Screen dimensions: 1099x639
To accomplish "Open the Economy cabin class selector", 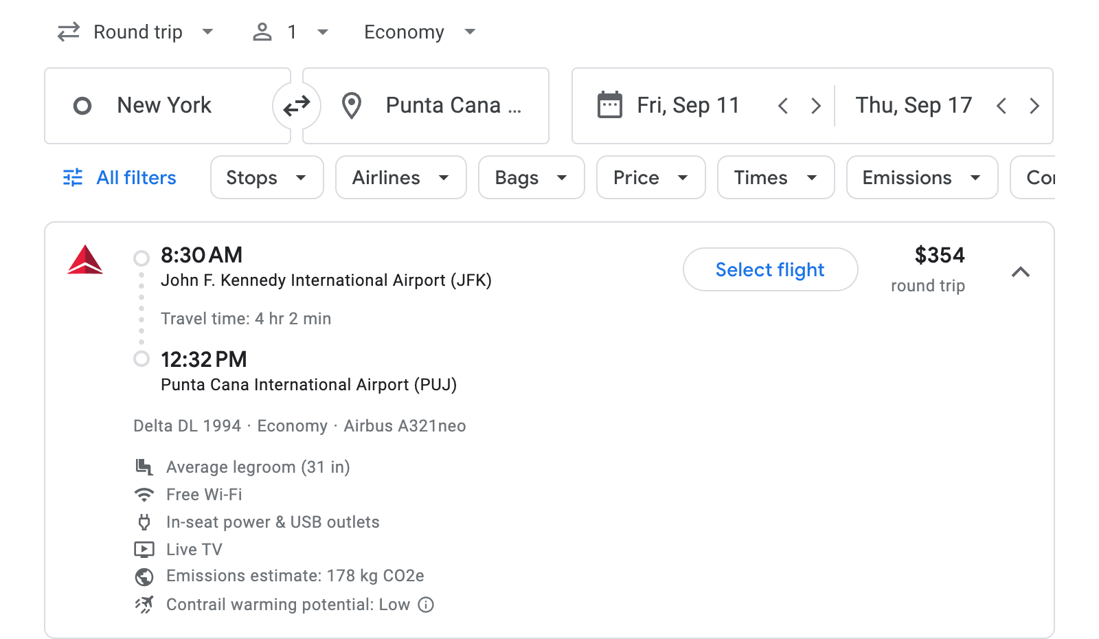I will pyautogui.click(x=419, y=32).
